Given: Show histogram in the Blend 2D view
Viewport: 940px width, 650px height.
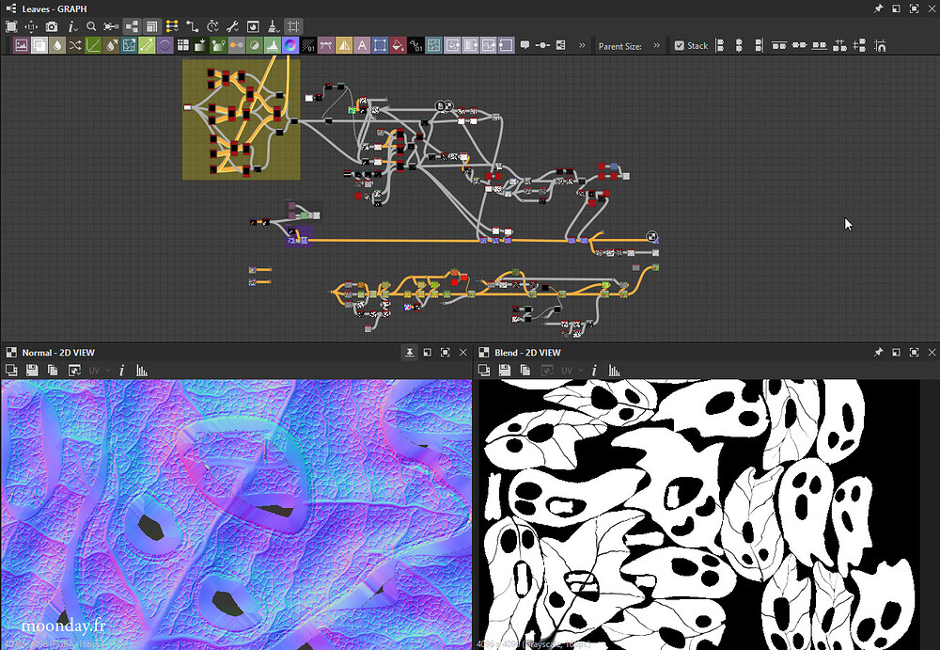Looking at the screenshot, I should point(615,371).
